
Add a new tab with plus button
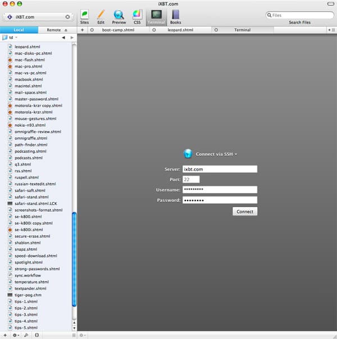[83, 30]
